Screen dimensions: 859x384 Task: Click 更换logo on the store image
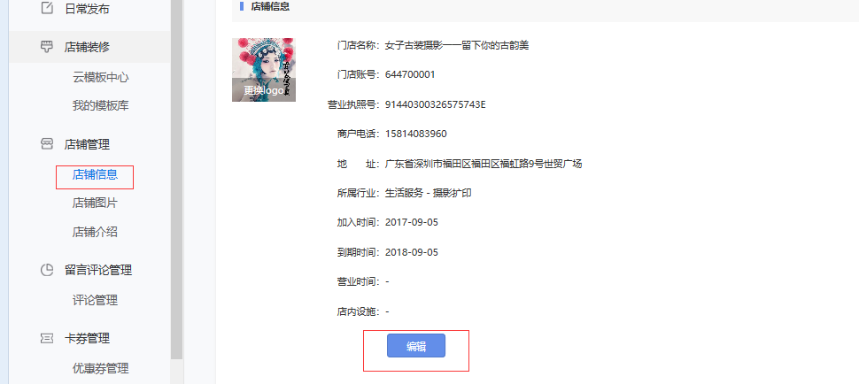[x=264, y=90]
